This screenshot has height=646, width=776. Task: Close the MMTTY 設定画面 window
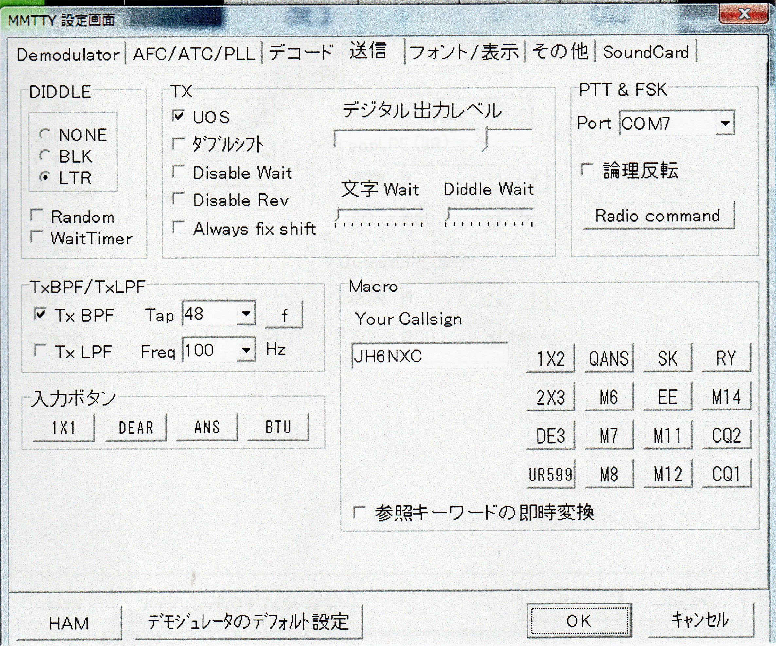(x=744, y=14)
